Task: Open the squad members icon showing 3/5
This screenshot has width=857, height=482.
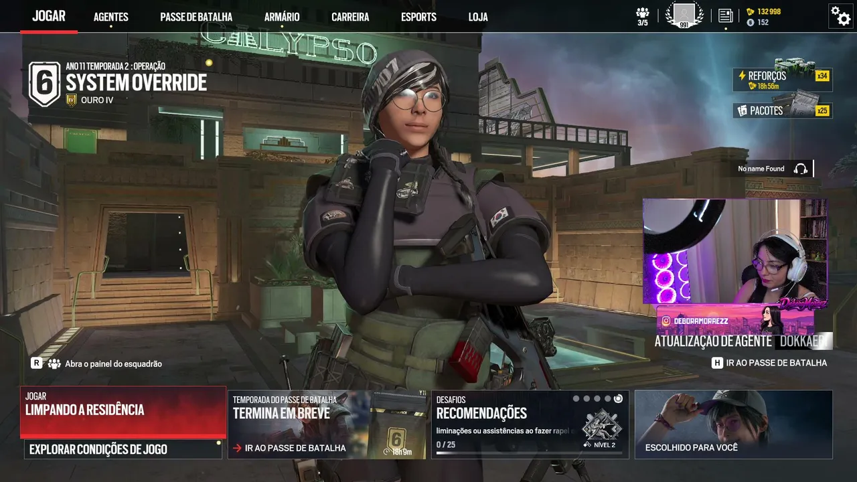Action: click(x=643, y=17)
